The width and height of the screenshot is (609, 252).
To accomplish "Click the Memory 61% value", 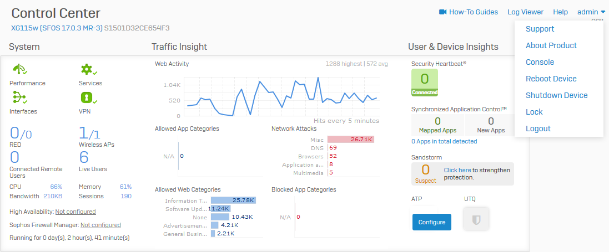I will pos(126,187).
